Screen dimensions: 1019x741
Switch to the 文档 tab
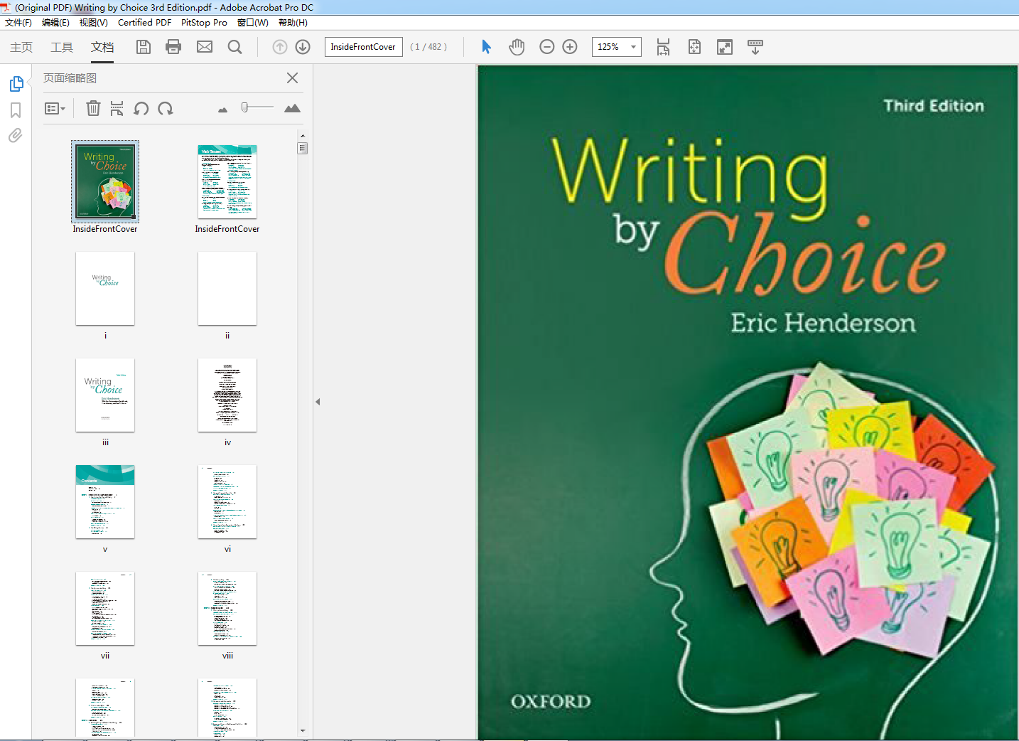pyautogui.click(x=102, y=47)
